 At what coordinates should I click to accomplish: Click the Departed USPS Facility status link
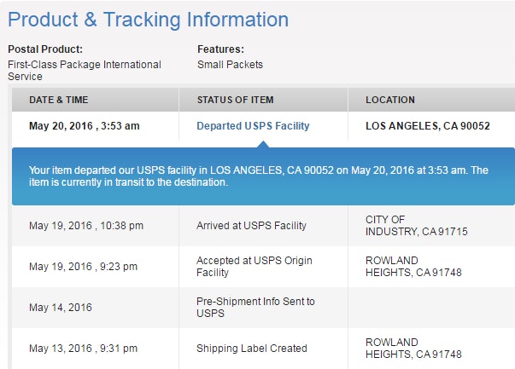253,126
